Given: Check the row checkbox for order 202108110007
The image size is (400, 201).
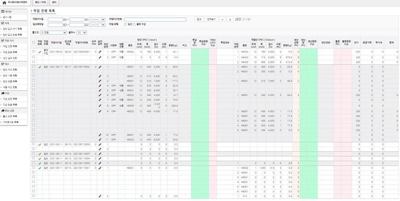Looking at the screenshot, I should 34,153.
